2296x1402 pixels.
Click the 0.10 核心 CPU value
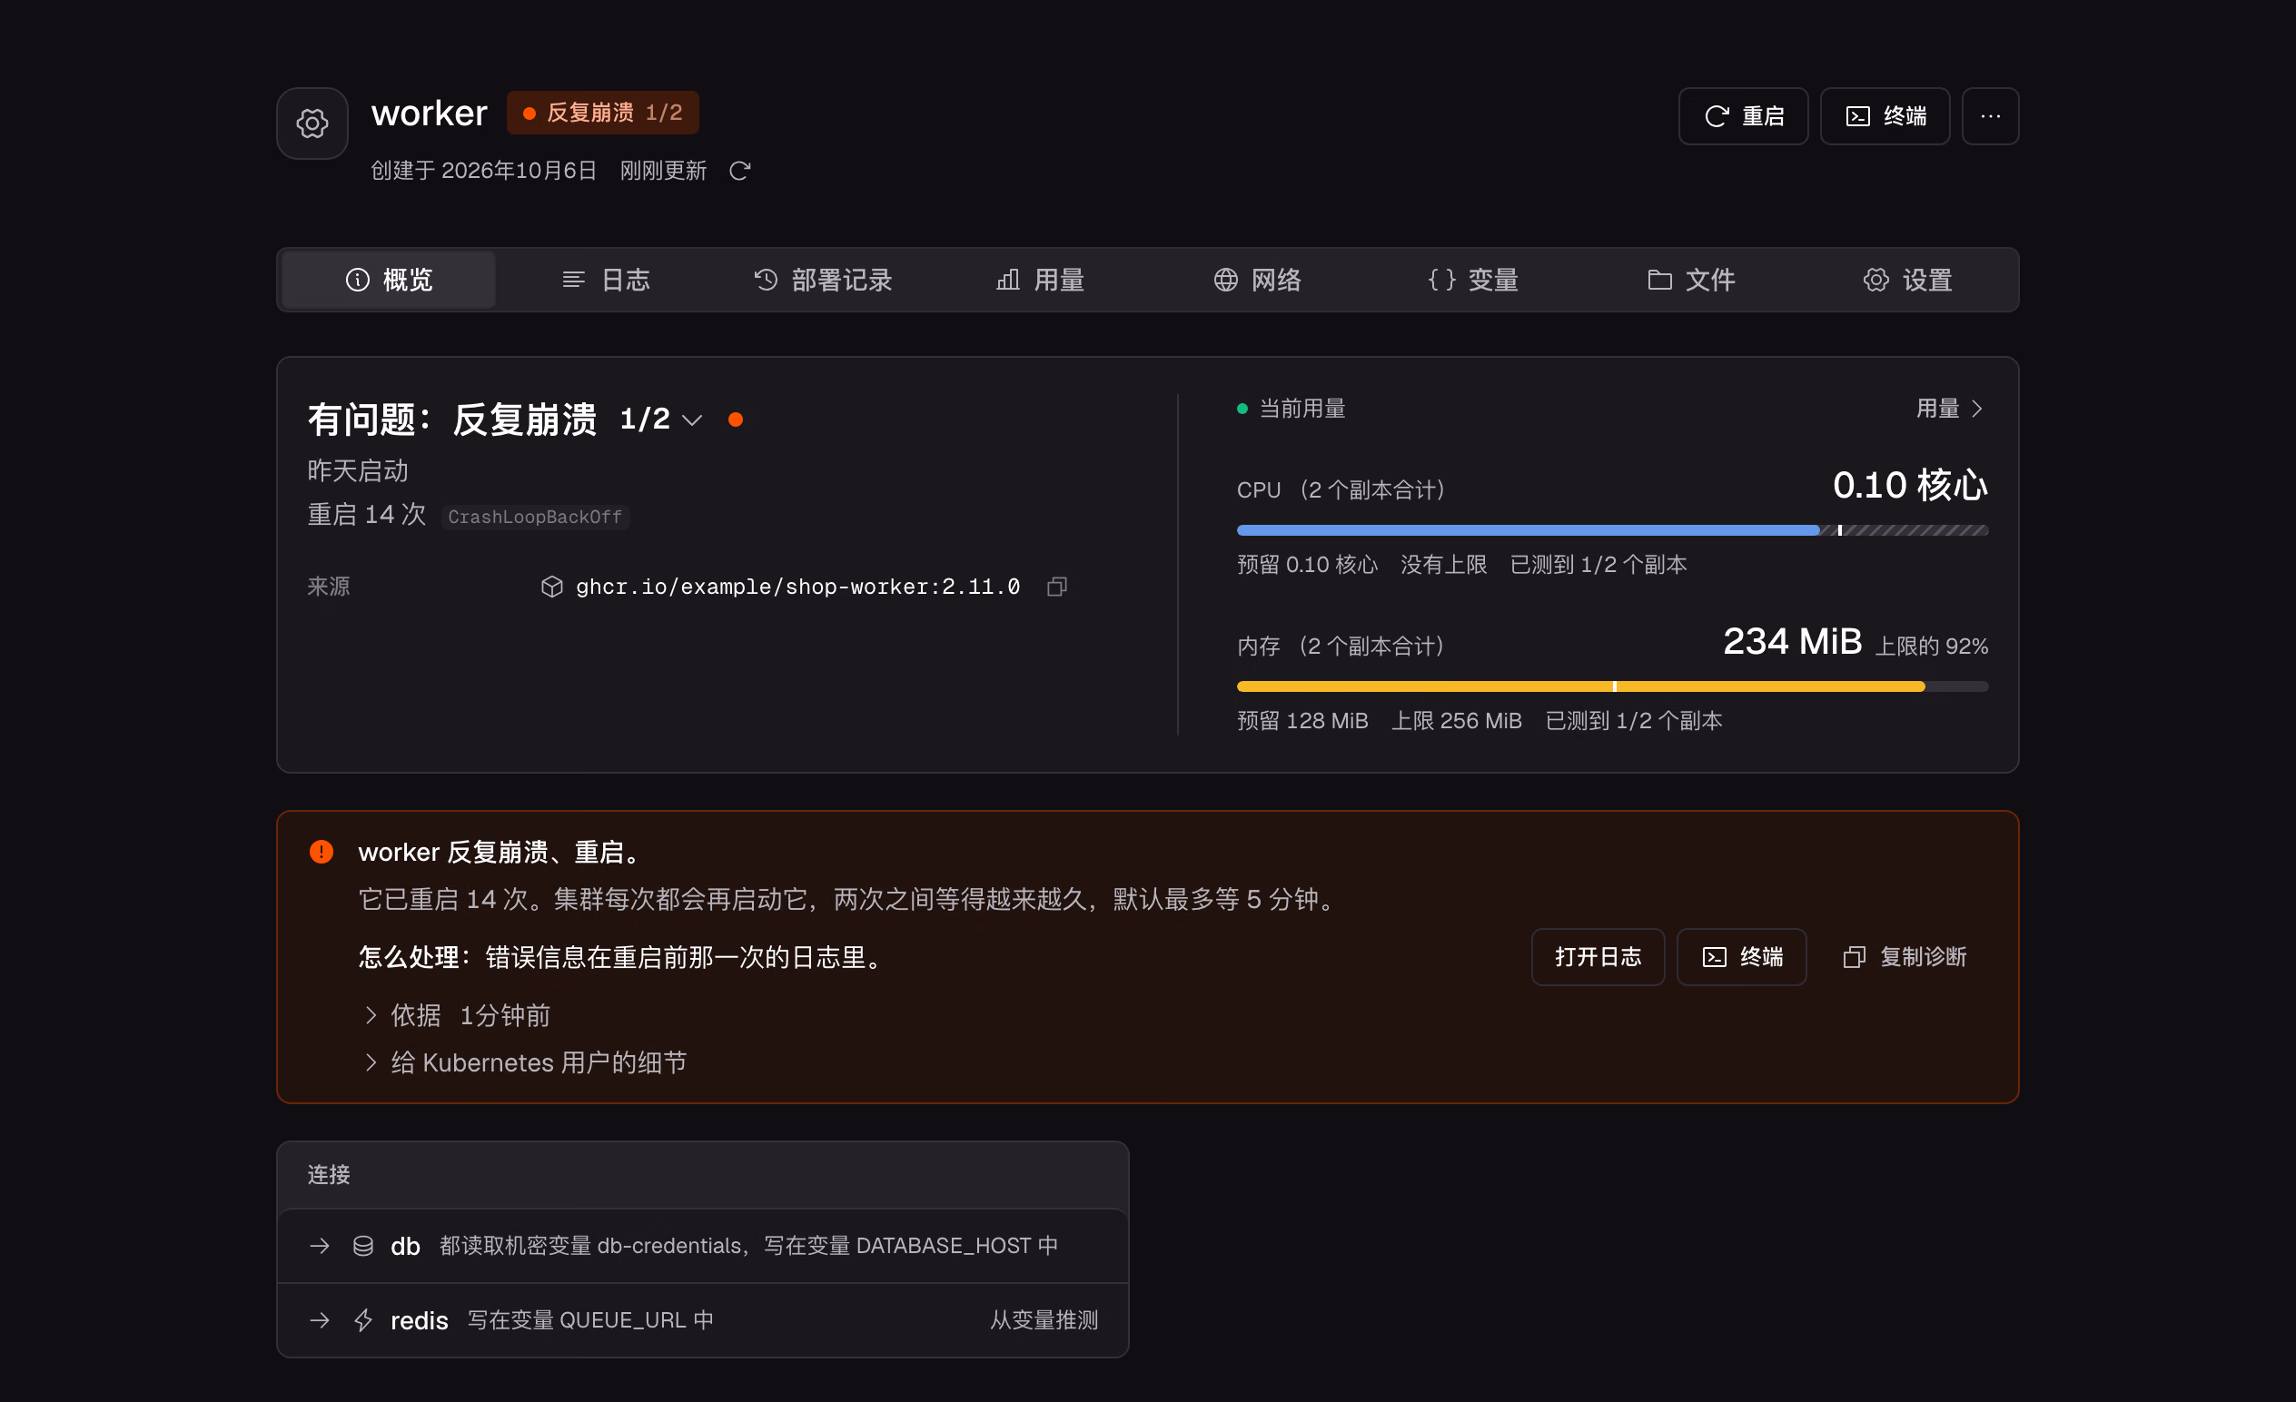pyautogui.click(x=1910, y=487)
